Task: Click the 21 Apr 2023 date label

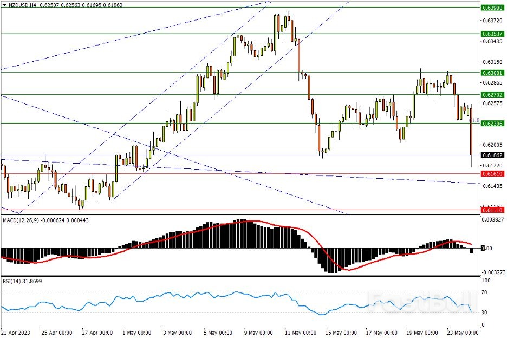Action: (16, 333)
